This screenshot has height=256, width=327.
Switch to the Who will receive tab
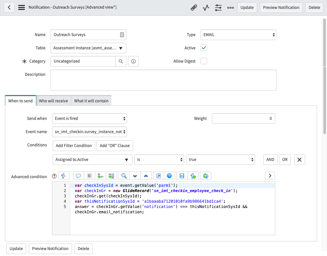tap(53, 101)
